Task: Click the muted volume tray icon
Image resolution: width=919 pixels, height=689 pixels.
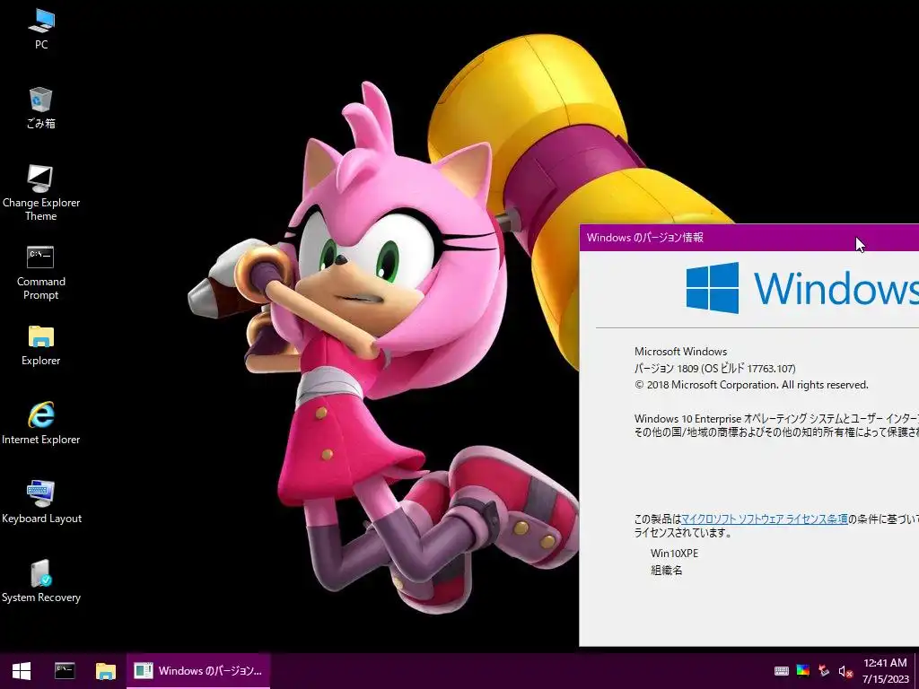Action: (845, 671)
